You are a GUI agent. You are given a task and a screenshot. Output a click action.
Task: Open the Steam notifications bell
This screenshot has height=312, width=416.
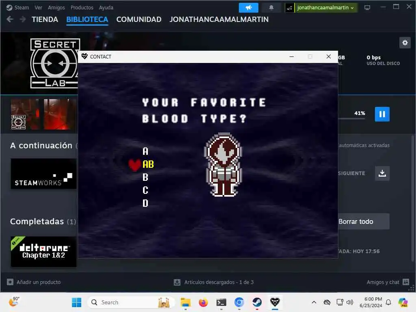tap(271, 7)
